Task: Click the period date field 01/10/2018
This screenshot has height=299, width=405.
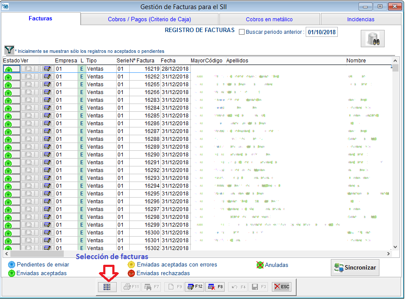Action: click(321, 32)
